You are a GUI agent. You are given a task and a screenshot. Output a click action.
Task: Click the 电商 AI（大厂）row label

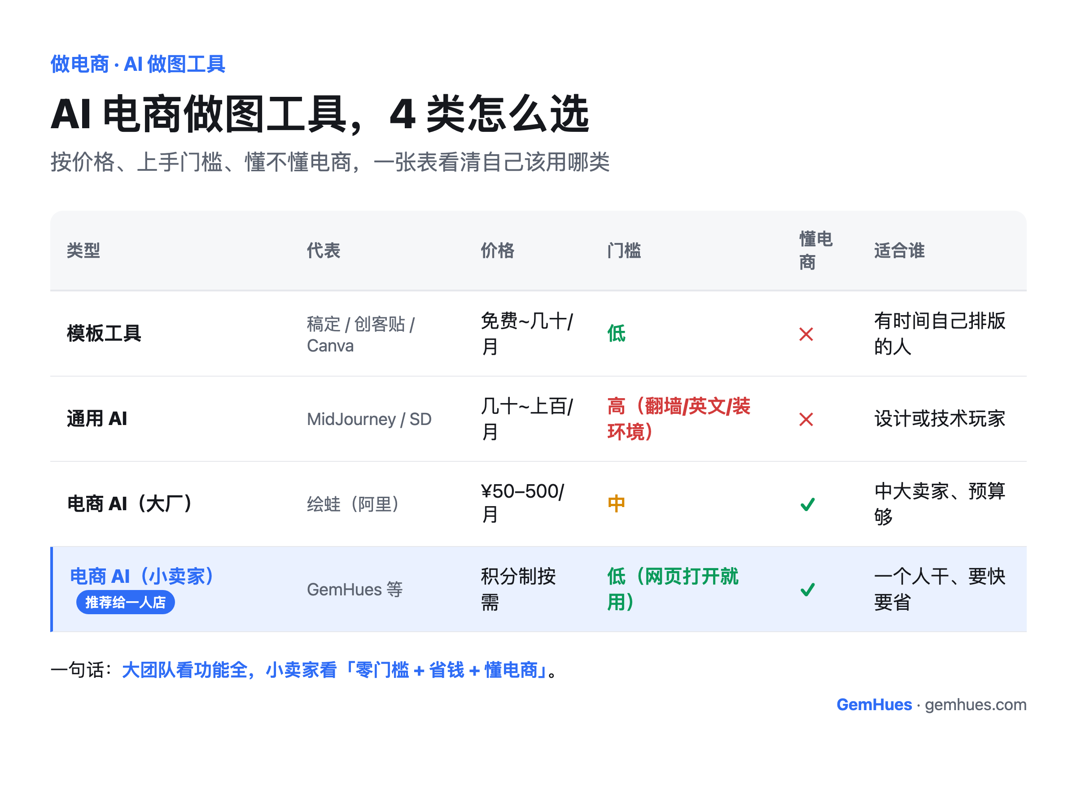131,504
